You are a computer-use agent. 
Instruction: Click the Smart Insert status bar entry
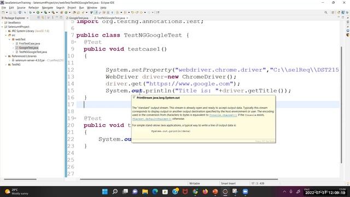point(229,183)
